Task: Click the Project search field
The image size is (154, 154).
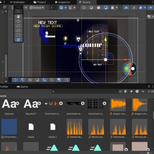Action: click(x=85, y=91)
